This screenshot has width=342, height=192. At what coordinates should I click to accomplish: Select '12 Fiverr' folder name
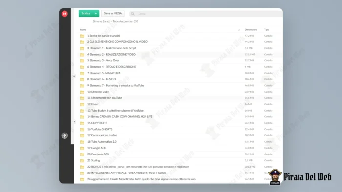click(93, 104)
